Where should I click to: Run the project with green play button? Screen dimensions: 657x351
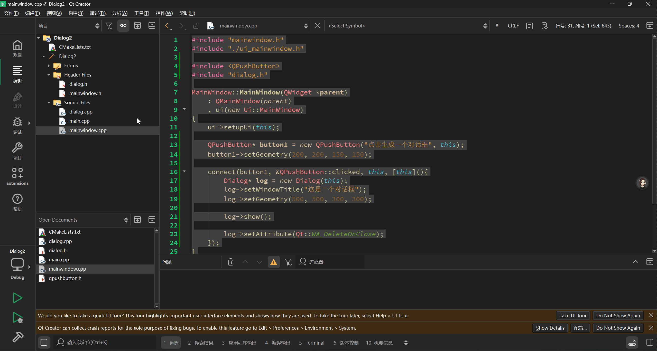click(17, 298)
